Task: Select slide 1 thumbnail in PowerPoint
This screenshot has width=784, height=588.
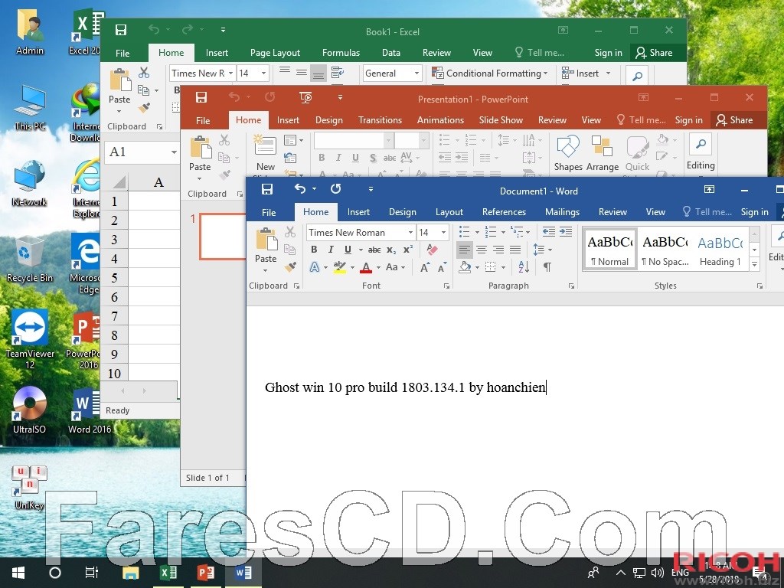Action: pos(223,236)
